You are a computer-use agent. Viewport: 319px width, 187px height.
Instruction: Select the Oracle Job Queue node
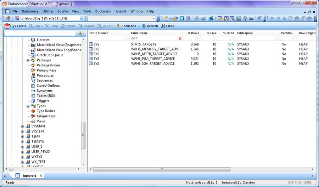coord(50,55)
